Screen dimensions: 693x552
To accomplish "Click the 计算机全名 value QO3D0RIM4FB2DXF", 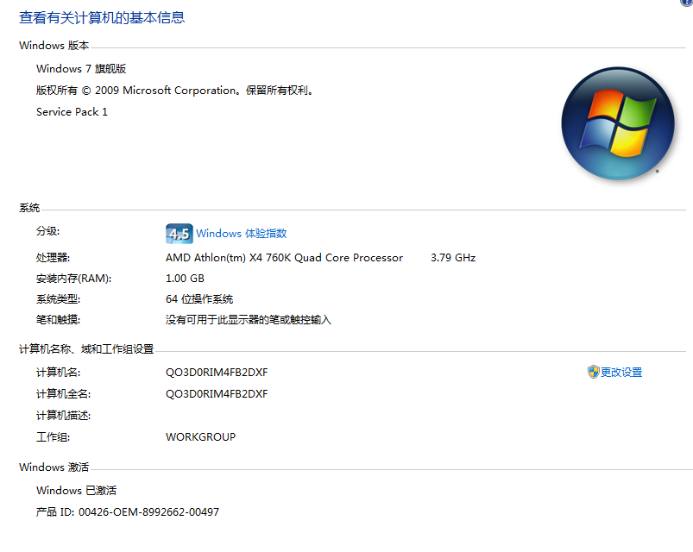I will (217, 394).
